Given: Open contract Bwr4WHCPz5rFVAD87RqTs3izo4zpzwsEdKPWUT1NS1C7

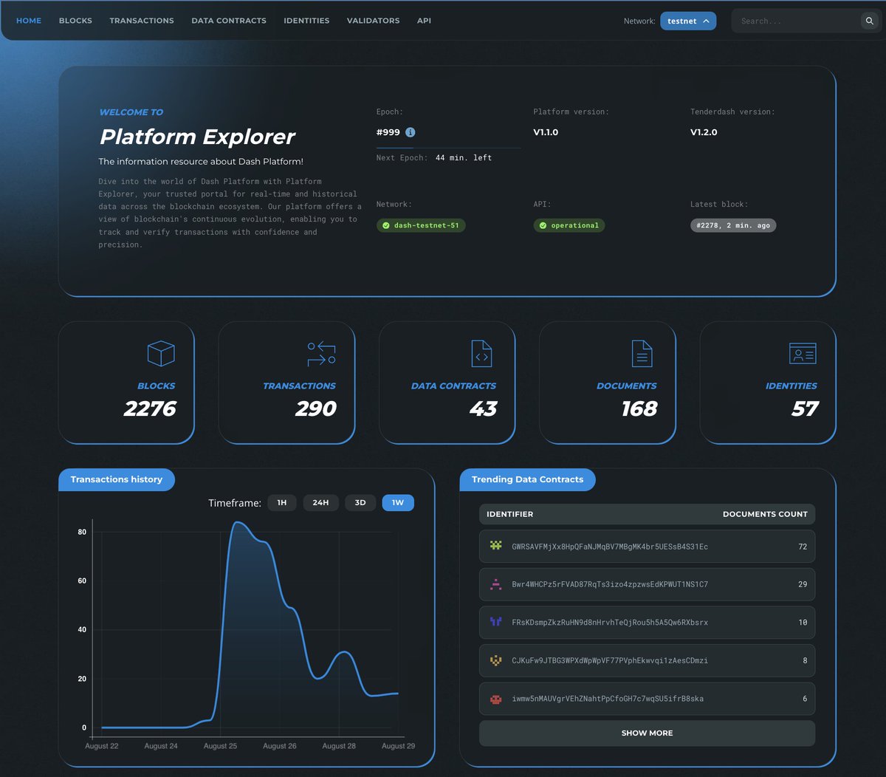Looking at the screenshot, I should coord(647,584).
